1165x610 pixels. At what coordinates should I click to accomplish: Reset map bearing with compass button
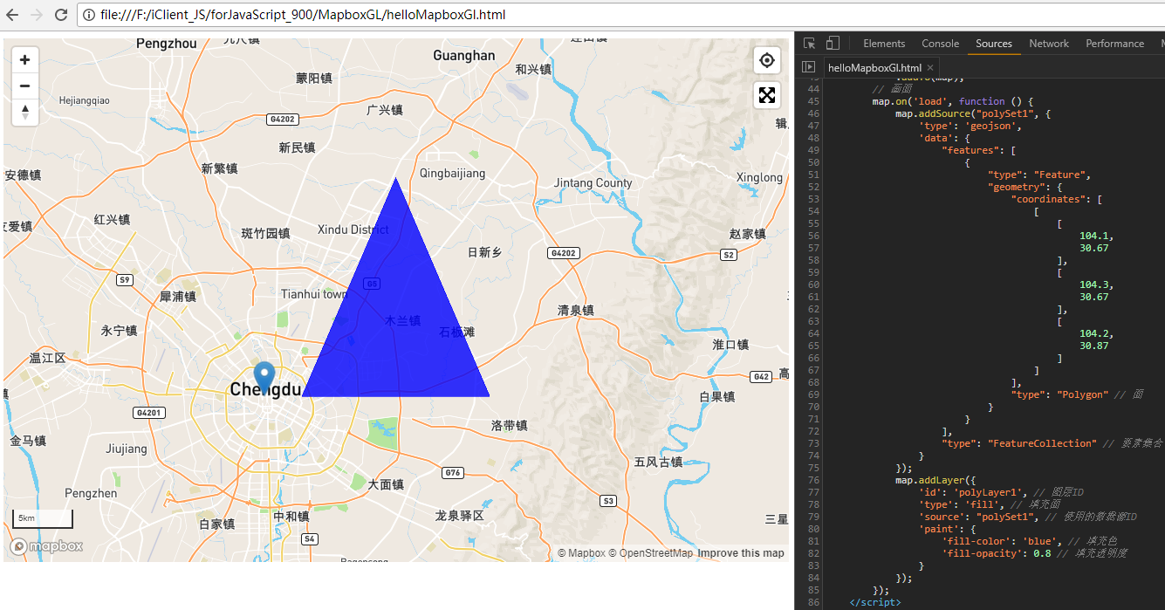pos(25,113)
